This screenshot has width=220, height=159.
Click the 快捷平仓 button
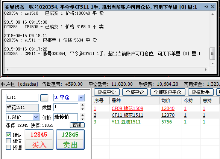tap(107, 92)
